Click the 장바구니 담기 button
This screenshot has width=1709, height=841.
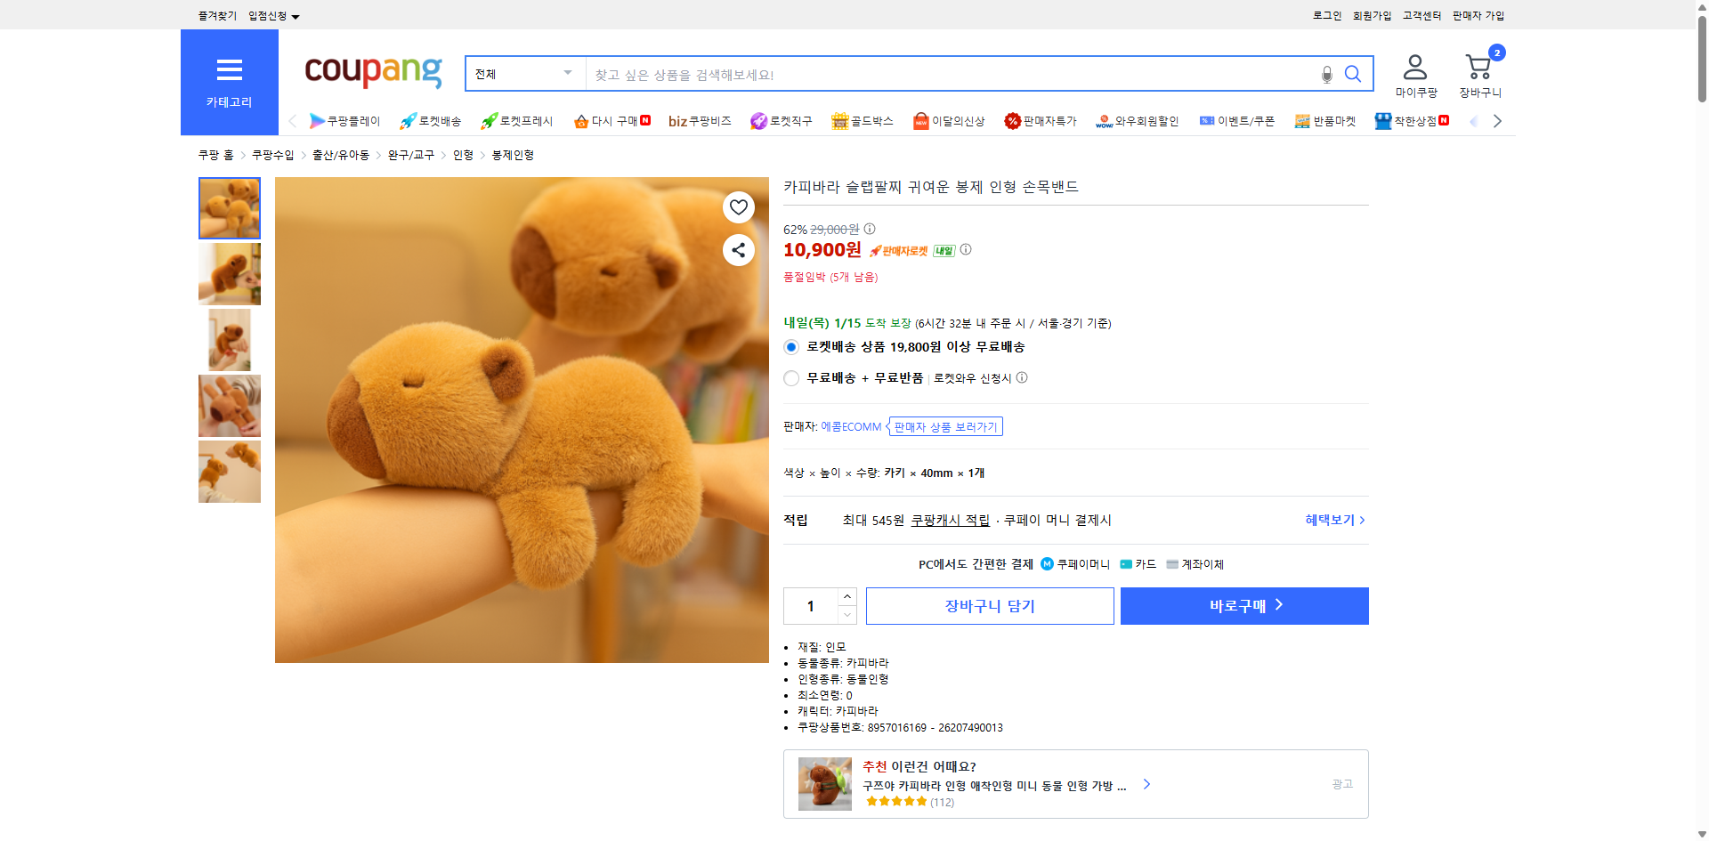(x=989, y=605)
